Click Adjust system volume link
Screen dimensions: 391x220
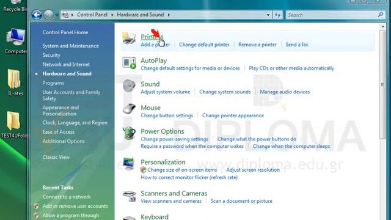[166, 92]
